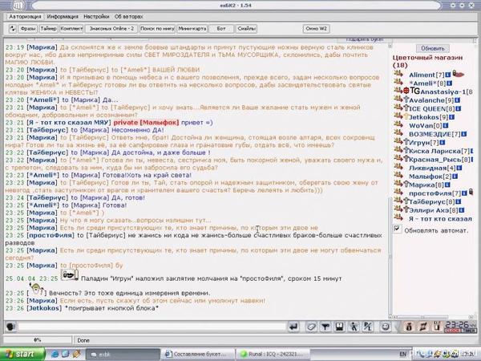Click the chat vertical scrollbar
The width and height of the screenshot is (481, 361).
390,258
